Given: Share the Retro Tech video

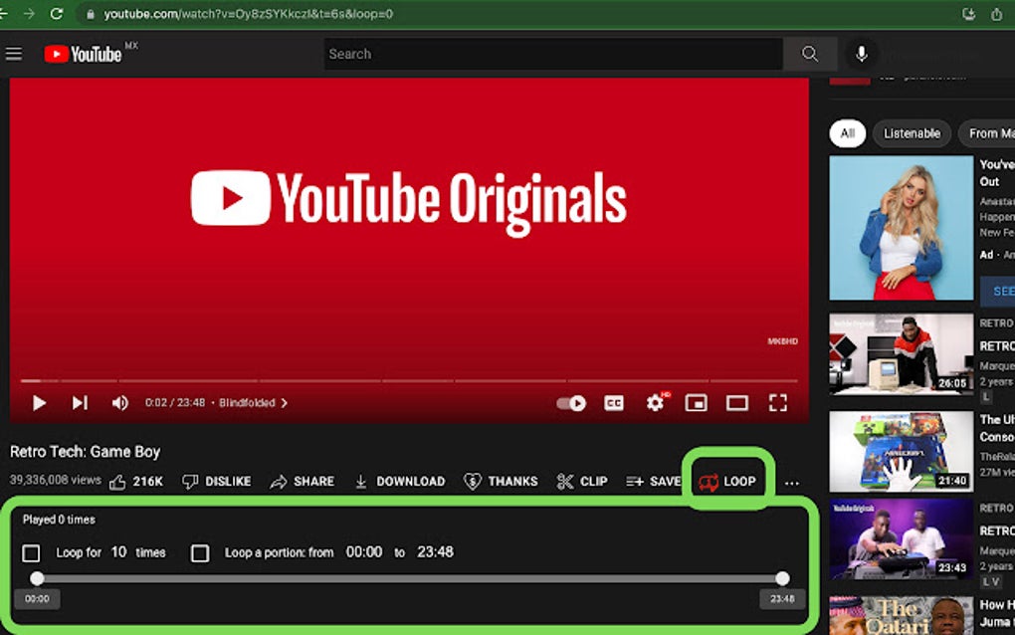Looking at the screenshot, I should 303,482.
